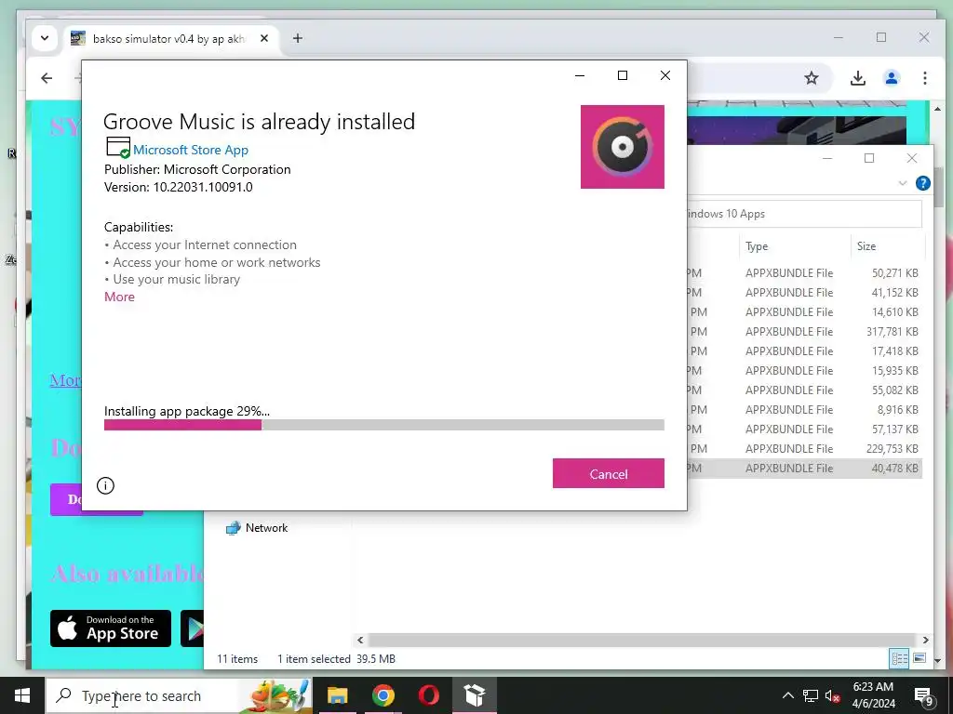
Task: Open File Explorer from the taskbar
Action: pyautogui.click(x=337, y=695)
